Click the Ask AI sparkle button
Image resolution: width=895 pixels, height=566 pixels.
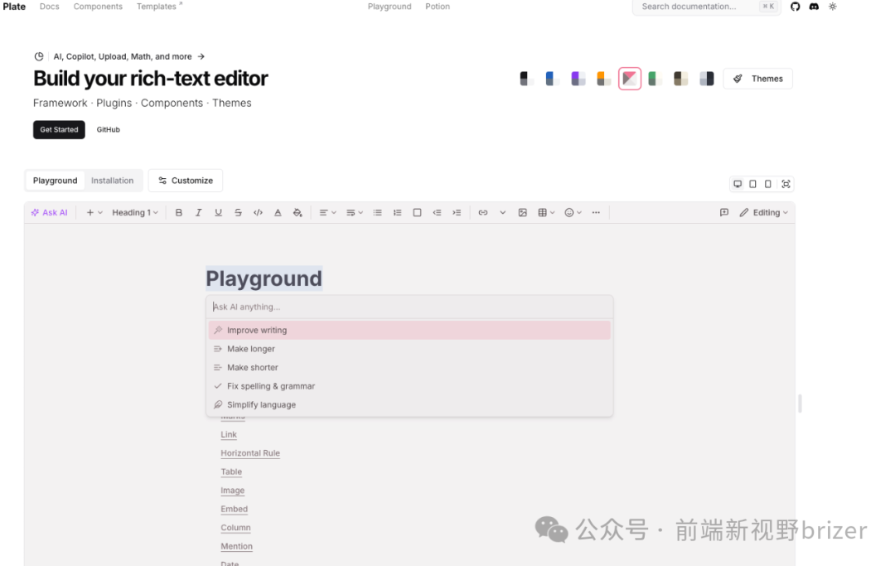pos(50,212)
